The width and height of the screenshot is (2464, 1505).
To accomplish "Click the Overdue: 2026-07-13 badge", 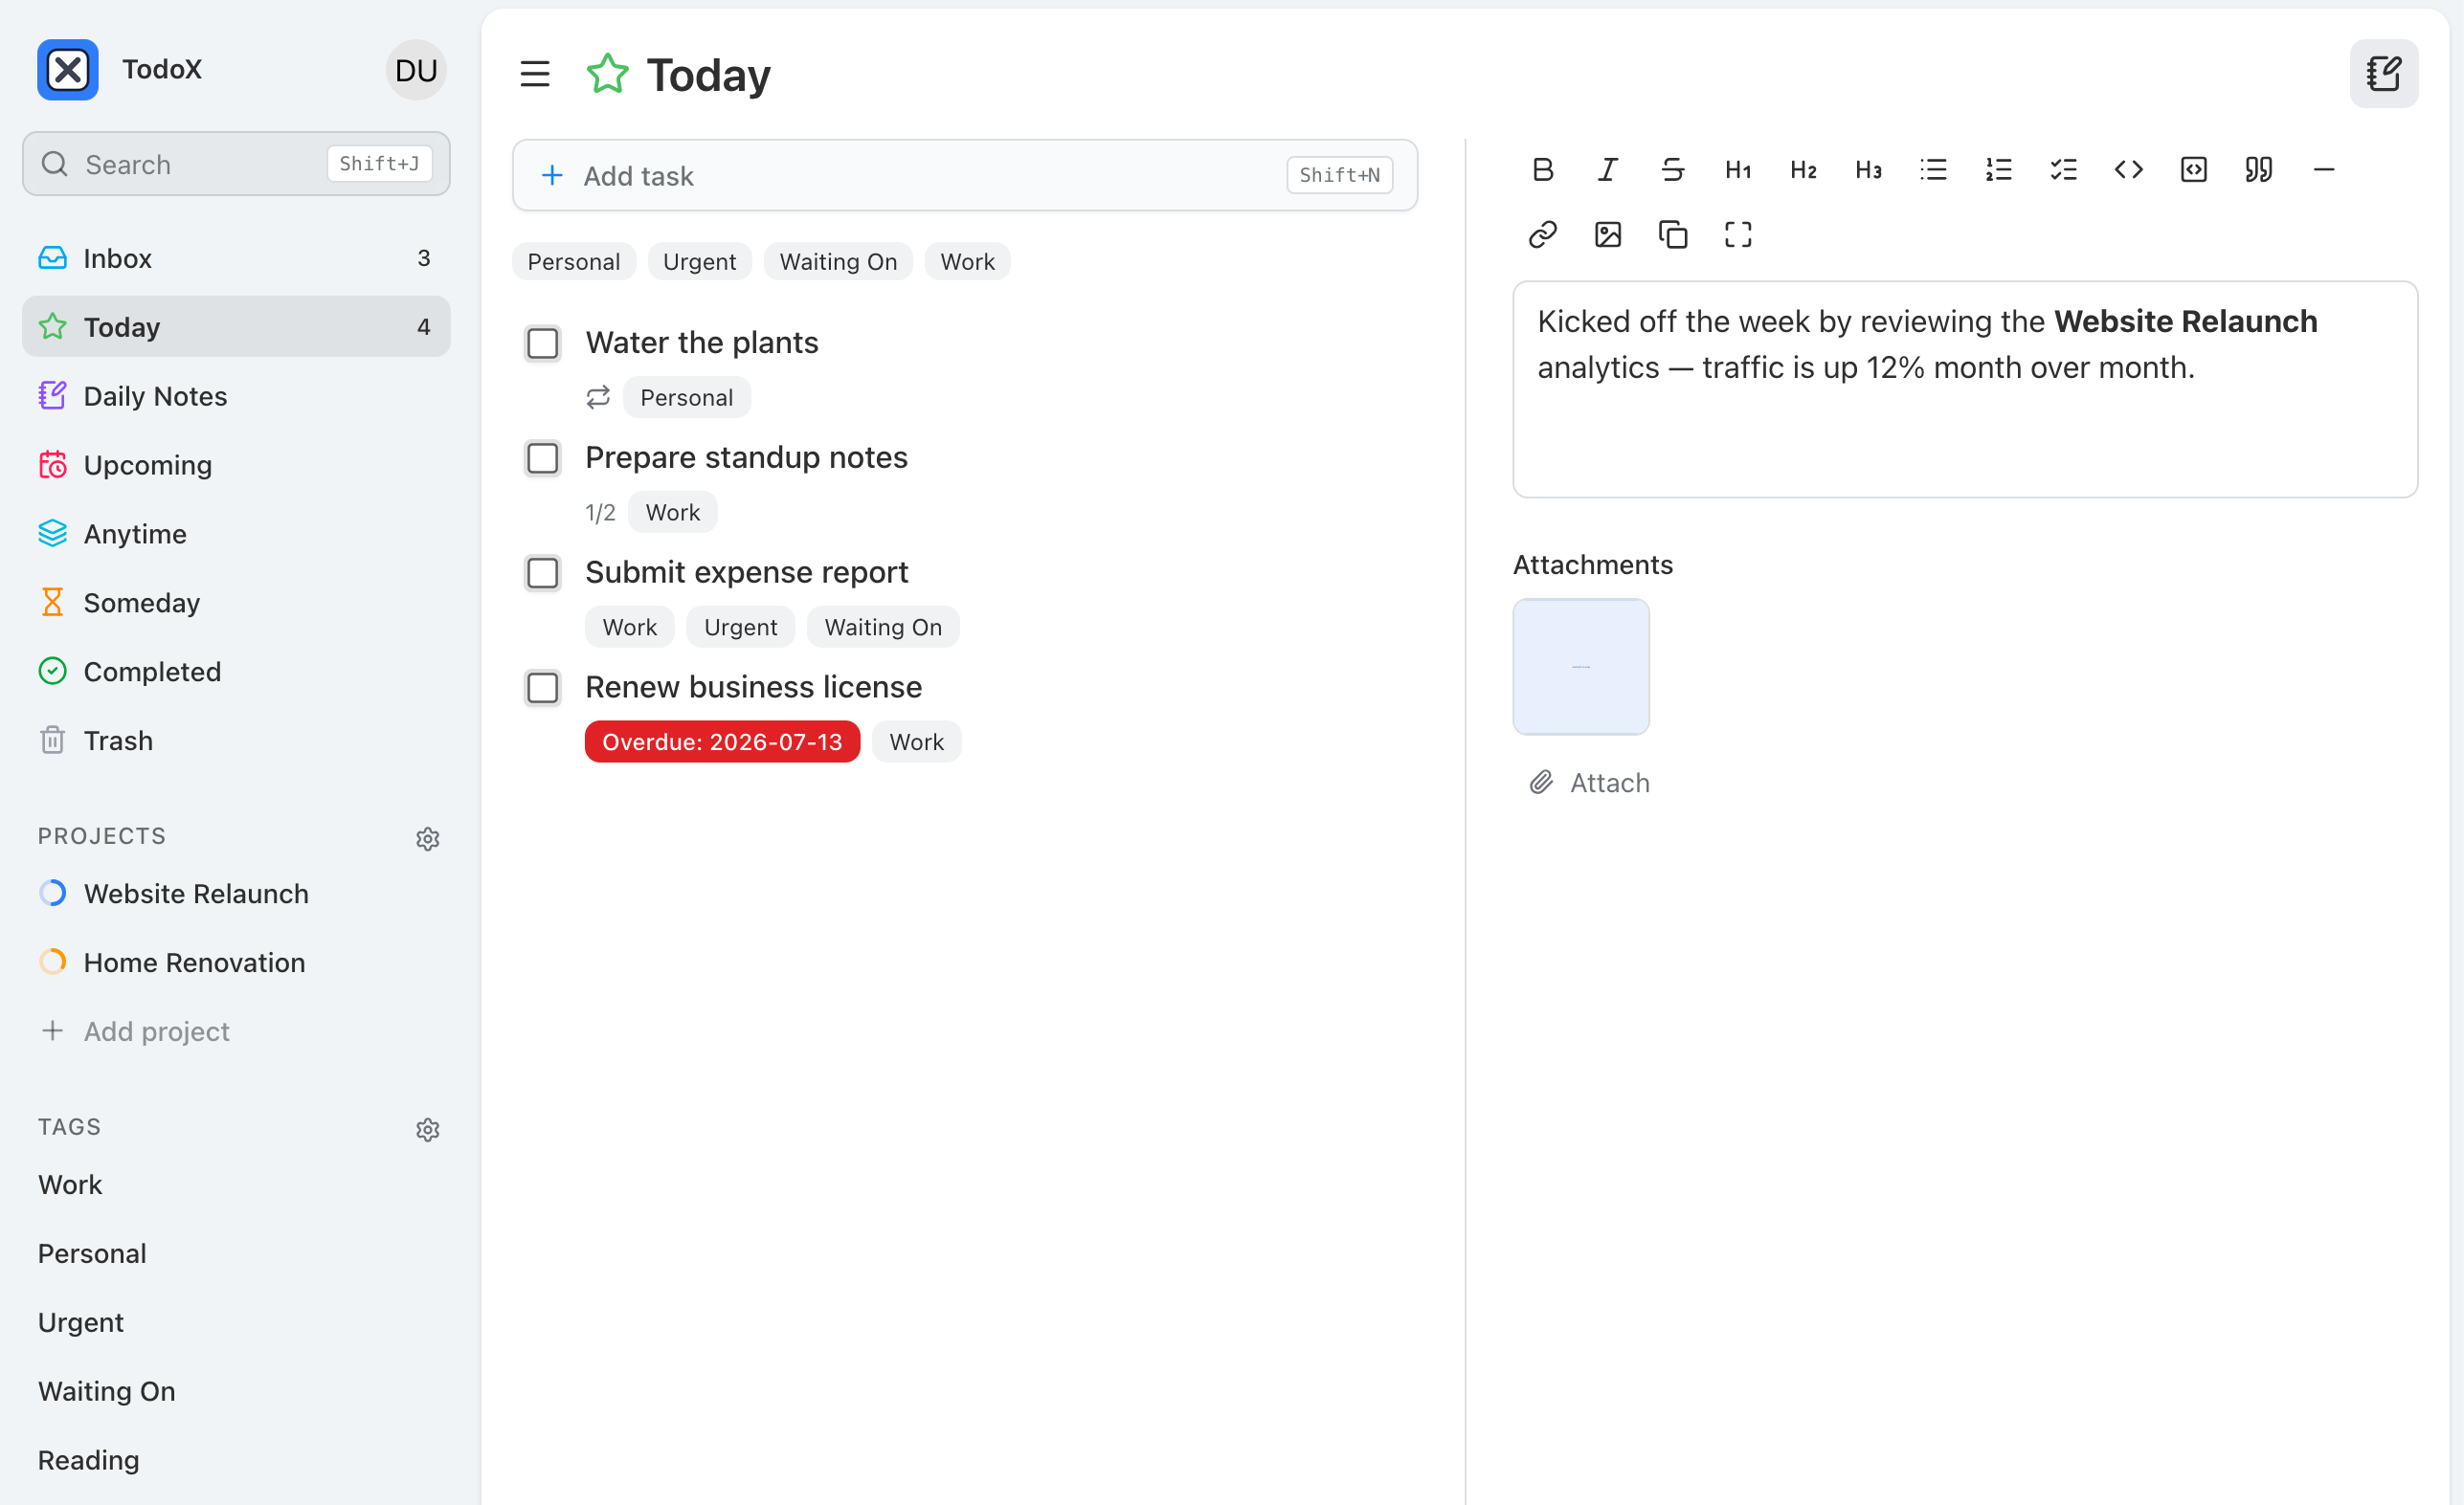I will 722,742.
